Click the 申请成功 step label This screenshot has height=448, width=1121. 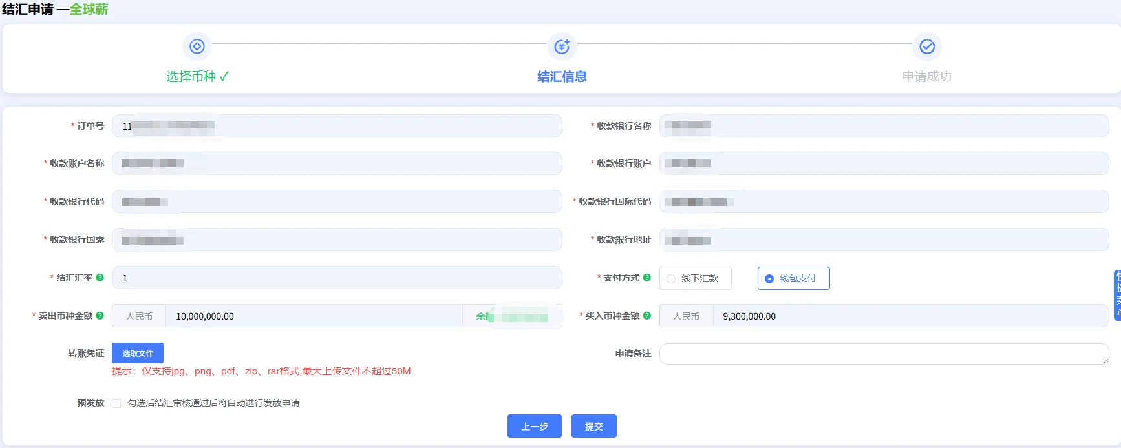tap(927, 76)
